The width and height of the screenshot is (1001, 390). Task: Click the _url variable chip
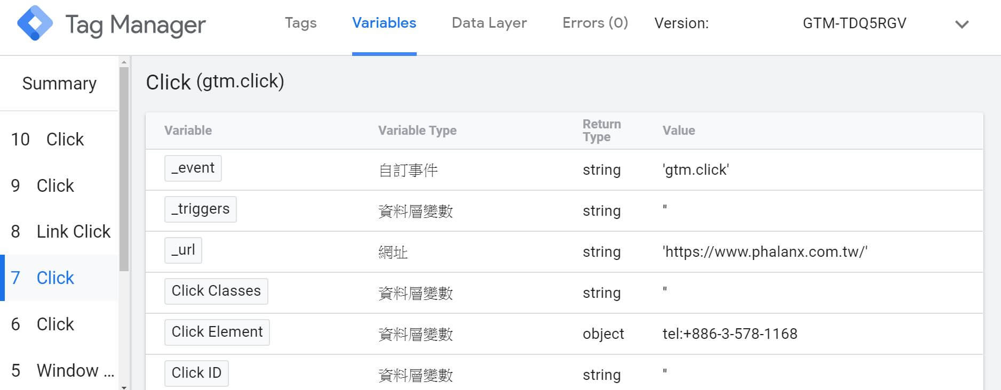pyautogui.click(x=183, y=250)
